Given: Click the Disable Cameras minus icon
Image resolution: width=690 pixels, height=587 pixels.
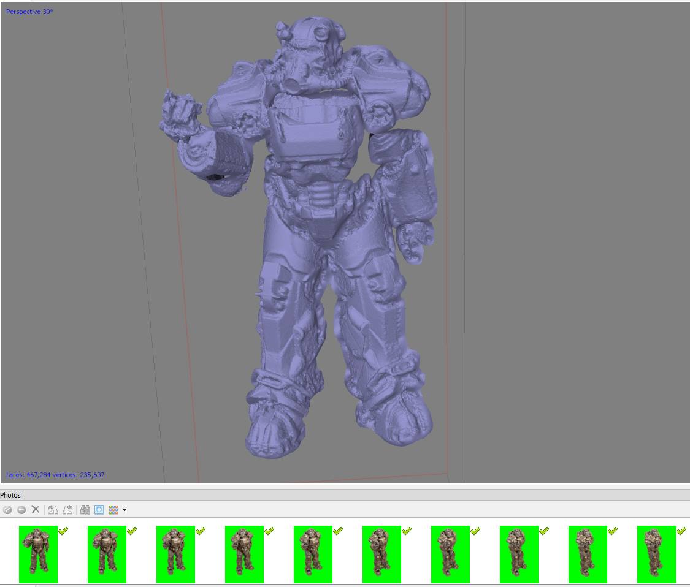Looking at the screenshot, I should click(x=21, y=510).
